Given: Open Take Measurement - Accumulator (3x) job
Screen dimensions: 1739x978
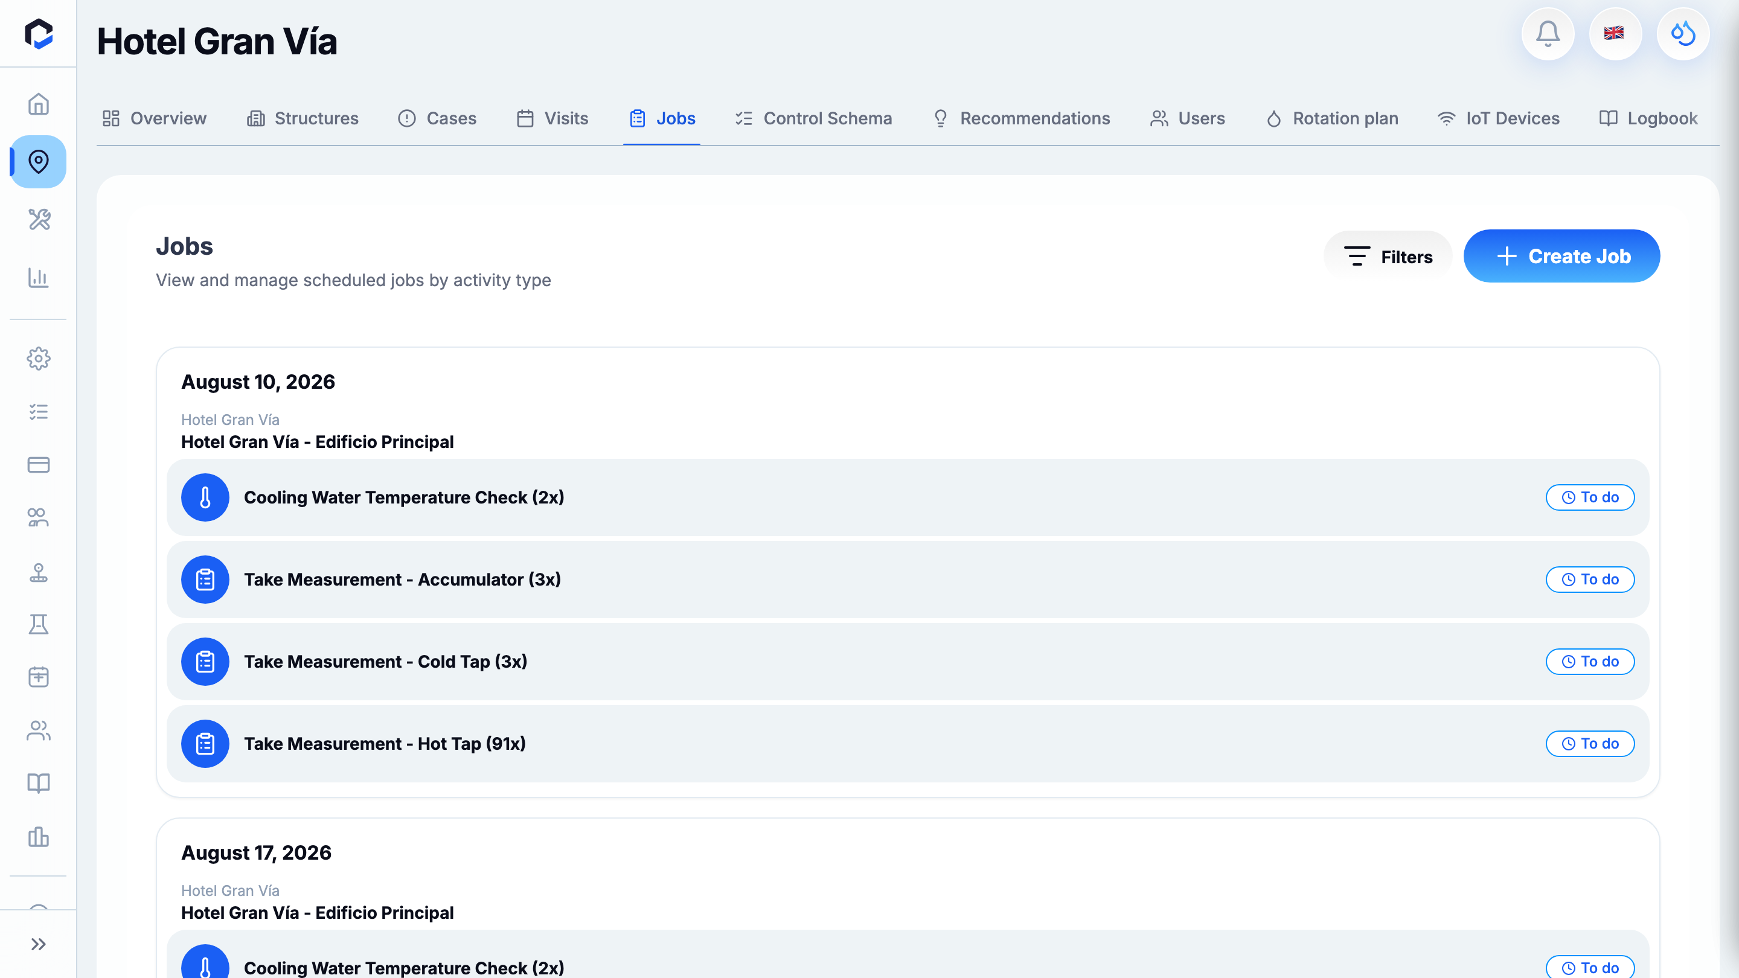Looking at the screenshot, I should 908,580.
